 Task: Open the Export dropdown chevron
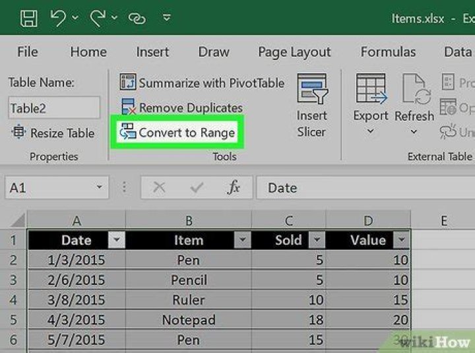pos(370,131)
